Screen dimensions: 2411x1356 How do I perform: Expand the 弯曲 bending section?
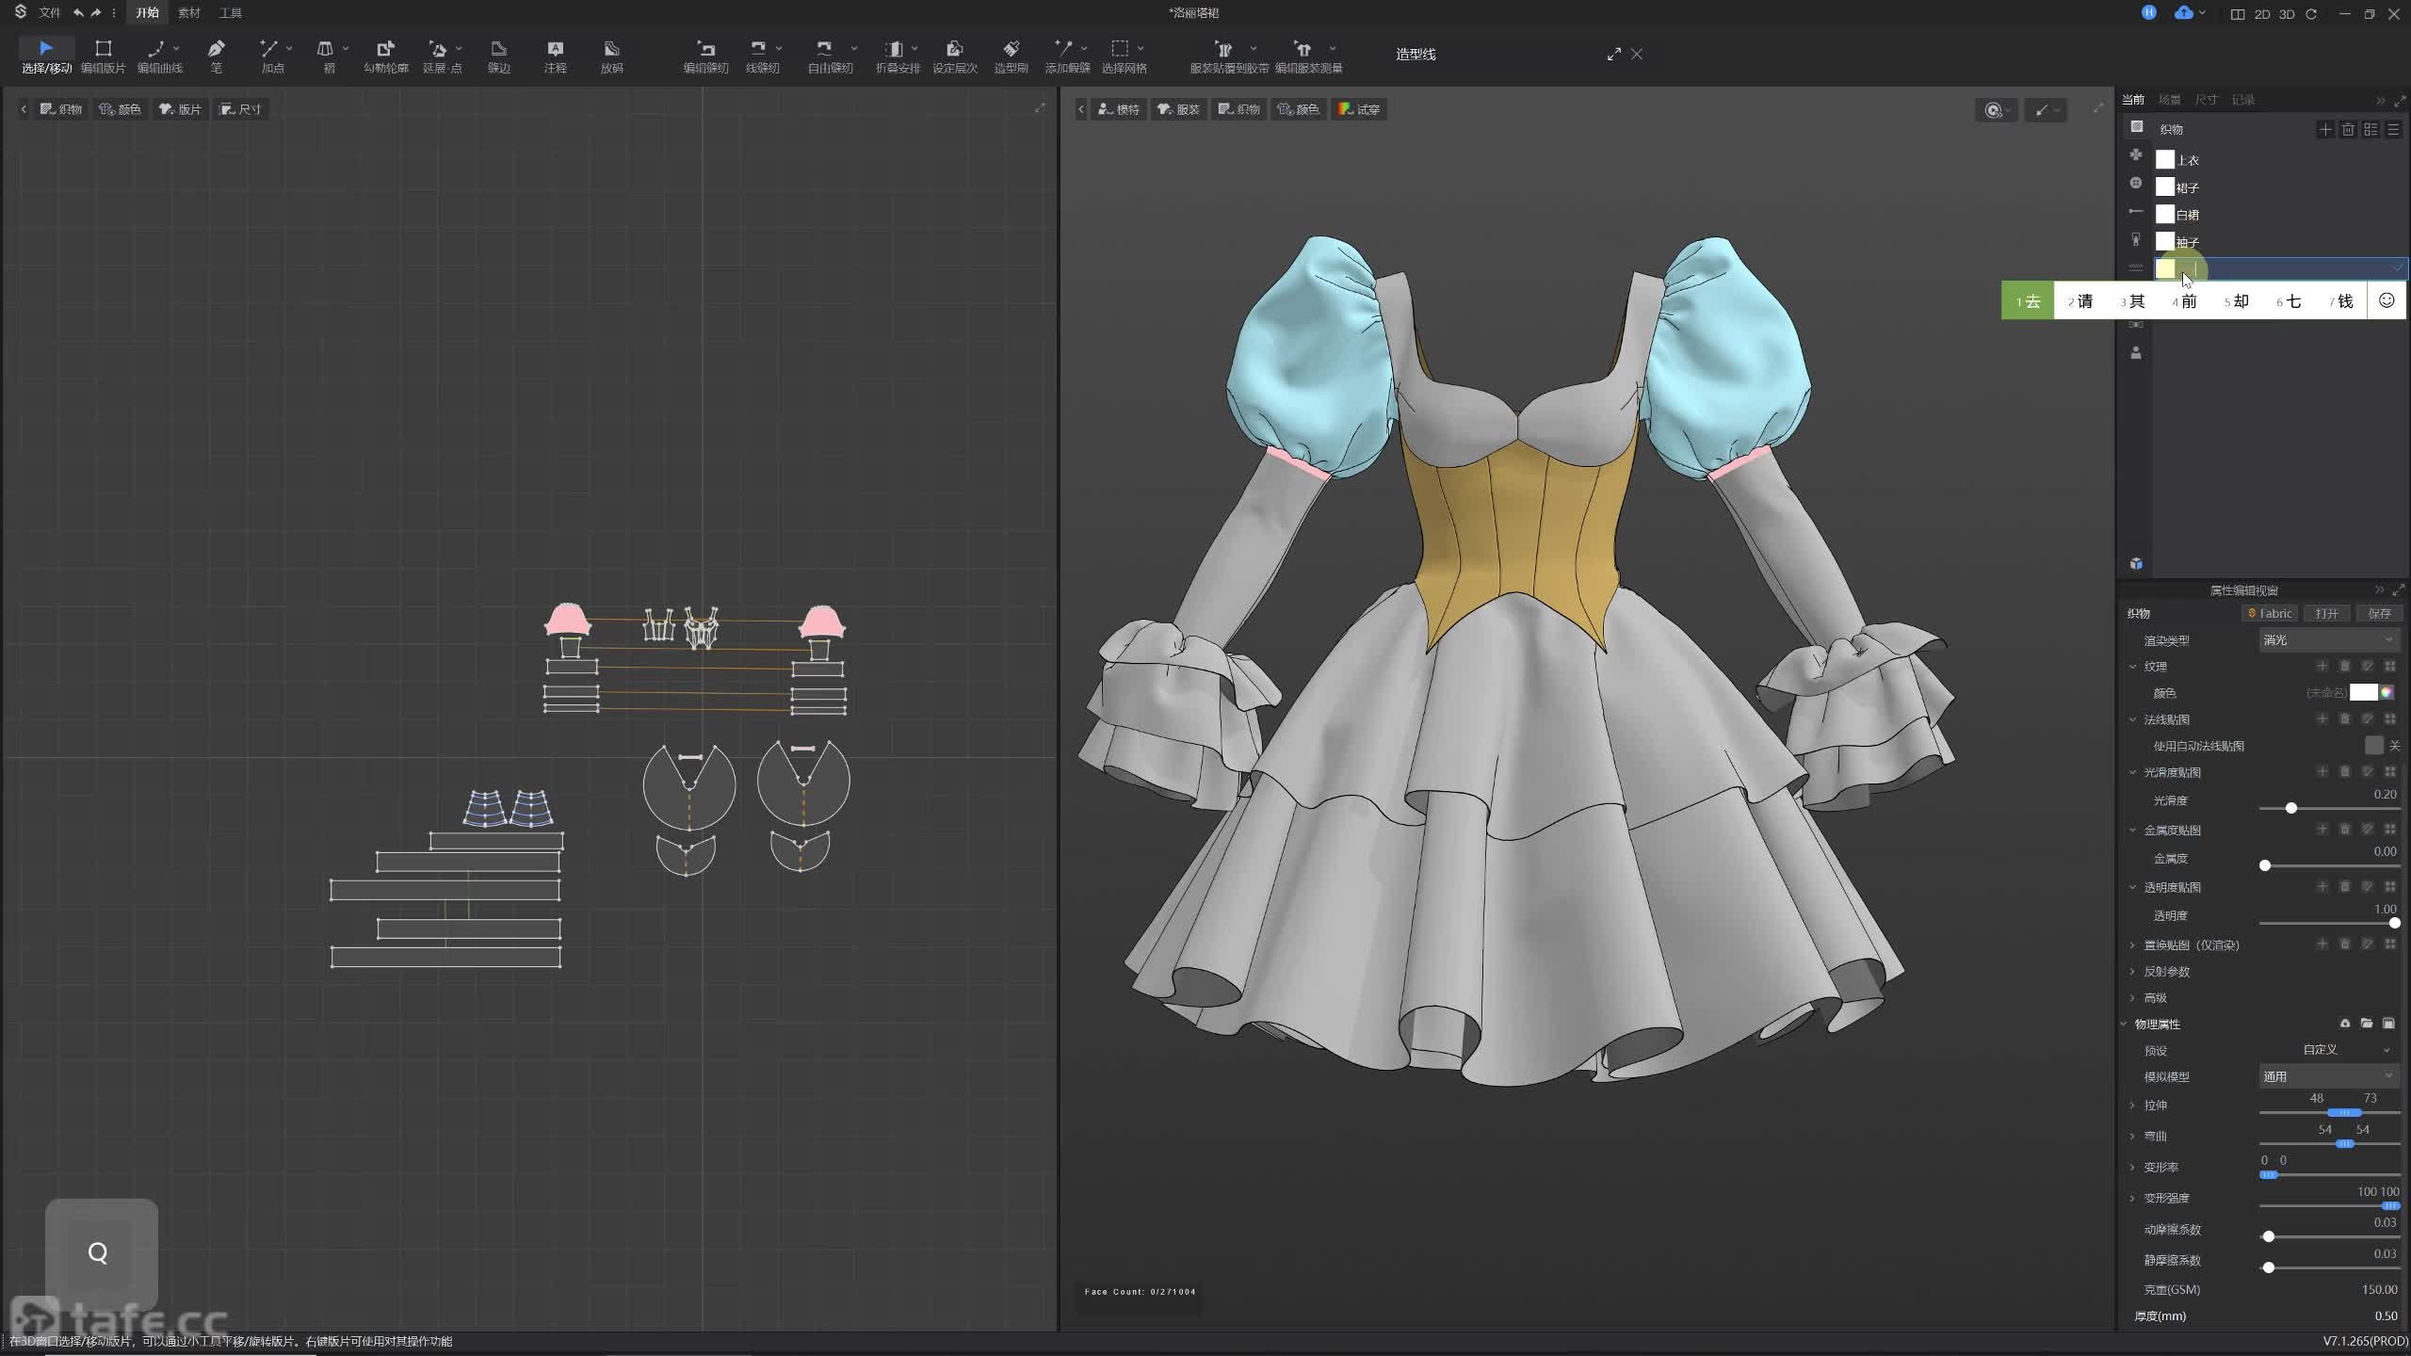coord(2133,1136)
